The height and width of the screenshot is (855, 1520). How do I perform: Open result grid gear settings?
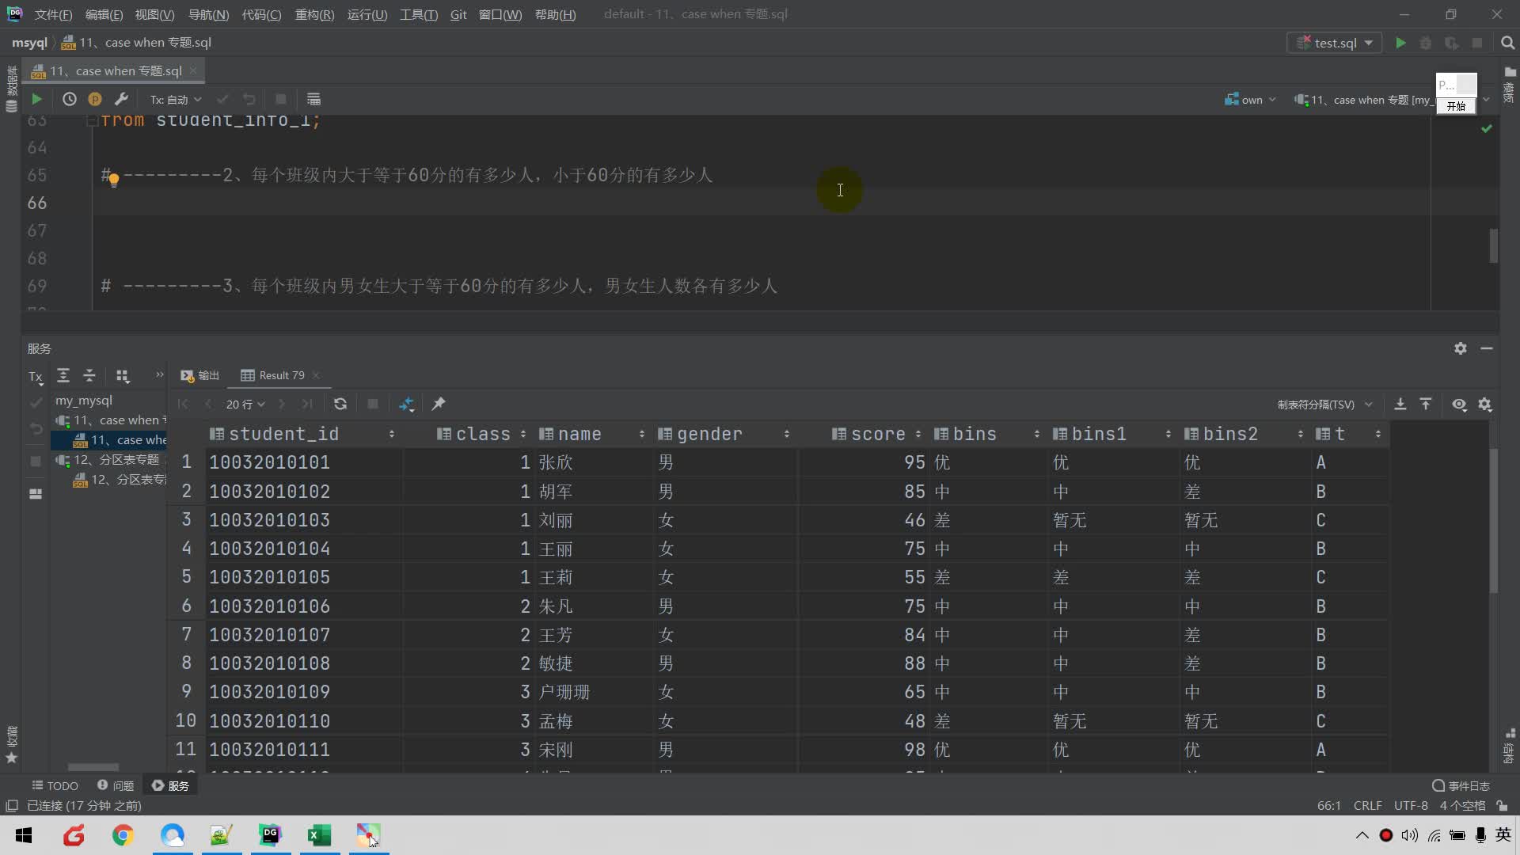coord(1485,404)
